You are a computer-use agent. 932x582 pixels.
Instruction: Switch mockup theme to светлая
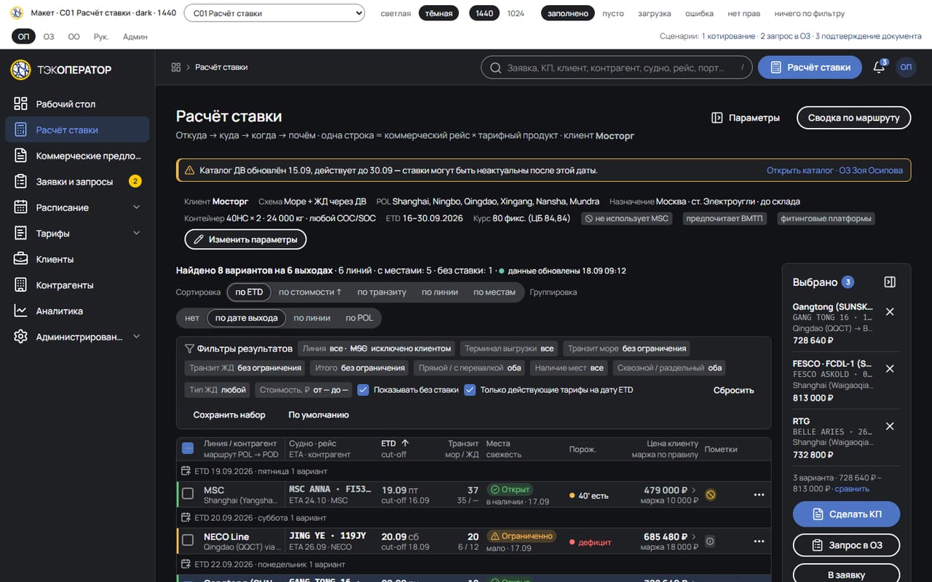click(x=395, y=13)
